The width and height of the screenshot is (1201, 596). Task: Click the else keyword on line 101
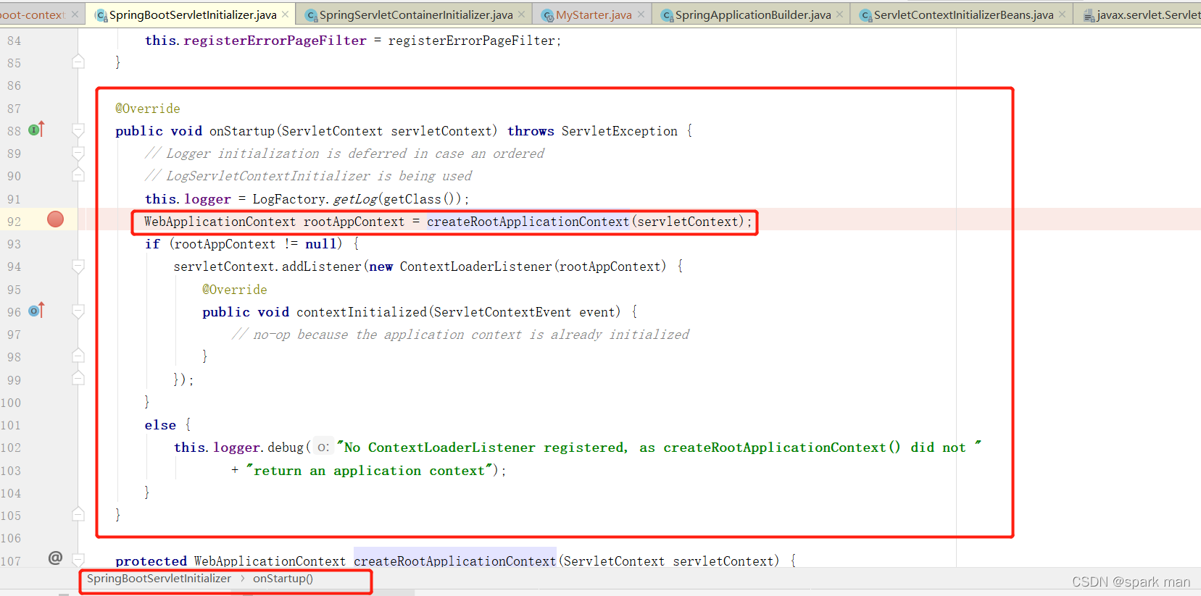(x=160, y=425)
